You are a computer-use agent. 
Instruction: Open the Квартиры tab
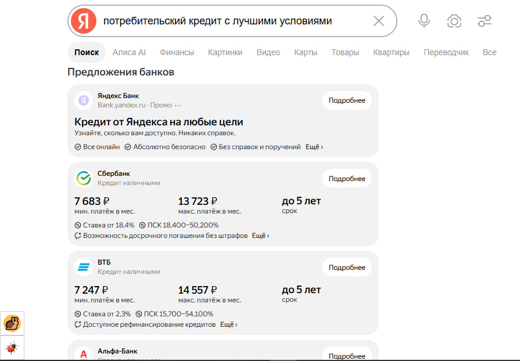click(392, 52)
